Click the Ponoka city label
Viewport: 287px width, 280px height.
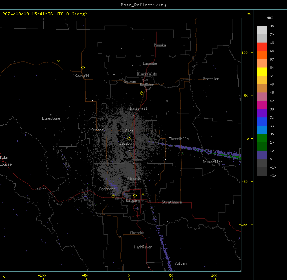coord(160,45)
